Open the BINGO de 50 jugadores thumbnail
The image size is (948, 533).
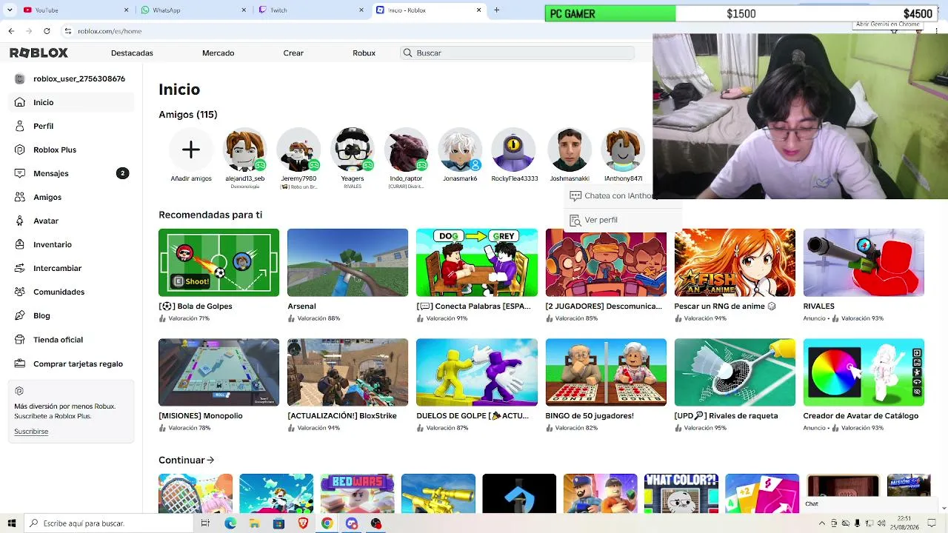pos(606,372)
